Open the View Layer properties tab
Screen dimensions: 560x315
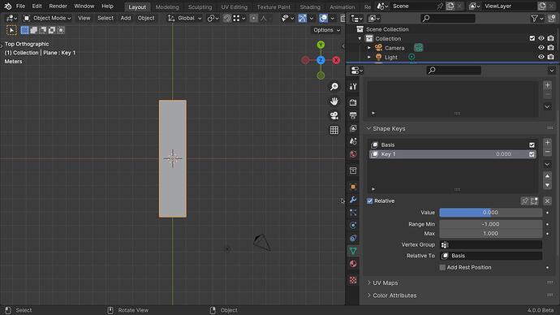353,128
